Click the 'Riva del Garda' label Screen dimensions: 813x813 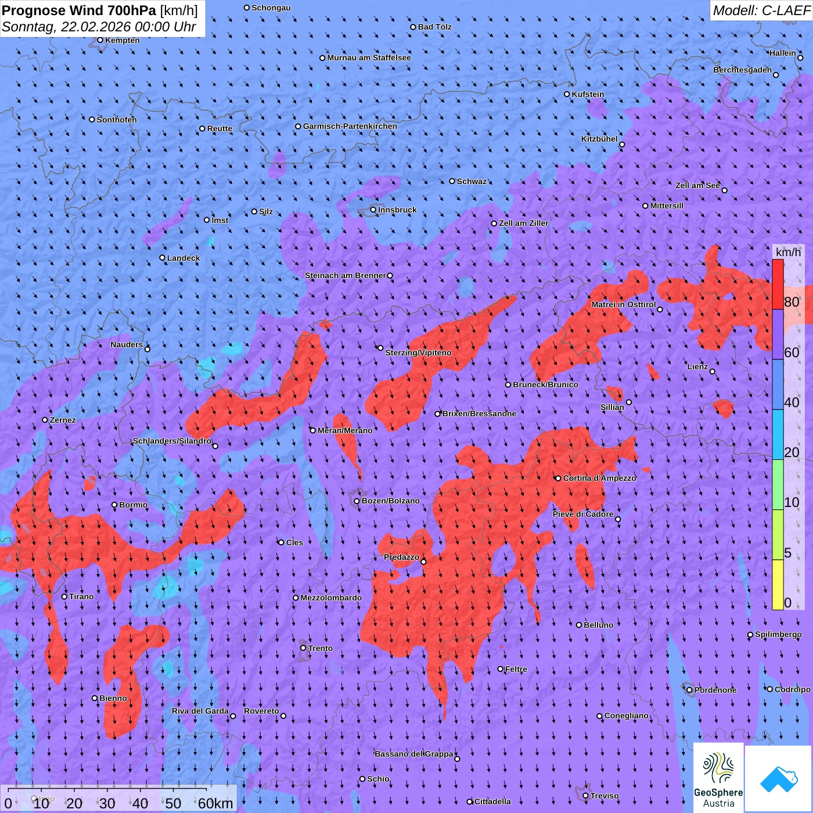coord(200,711)
